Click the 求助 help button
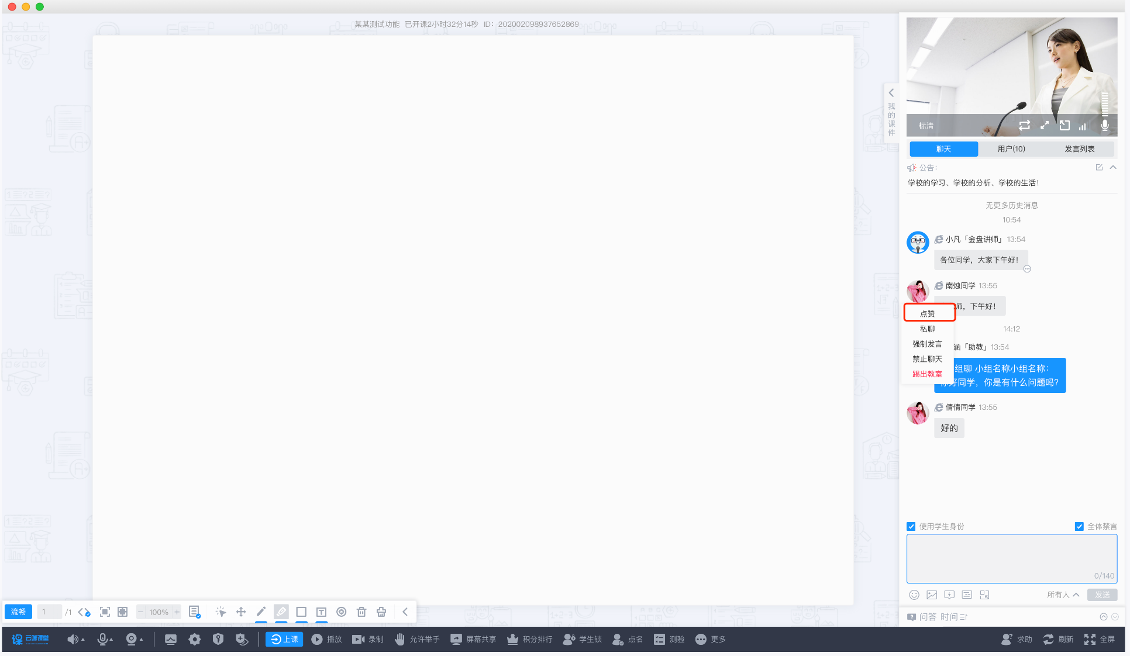Screen dimensions: 1130x656 point(1017,639)
